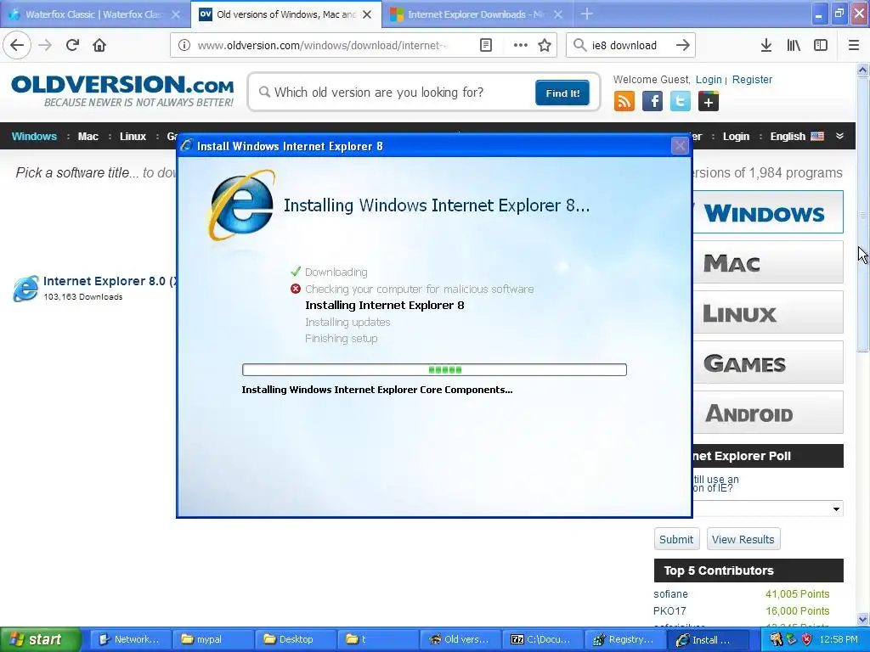Close the Waterfox Classic tab
870x652 pixels.
(175, 14)
